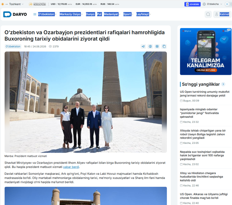Image resolution: width=232 pixels, height=205 pixels.
Task: Share article on Facebook
Action: 150,47
